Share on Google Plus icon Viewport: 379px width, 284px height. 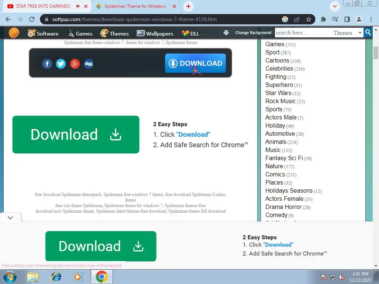coord(75,64)
